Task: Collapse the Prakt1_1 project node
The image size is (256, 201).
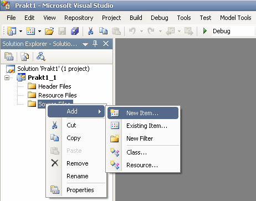Action: click(7, 78)
